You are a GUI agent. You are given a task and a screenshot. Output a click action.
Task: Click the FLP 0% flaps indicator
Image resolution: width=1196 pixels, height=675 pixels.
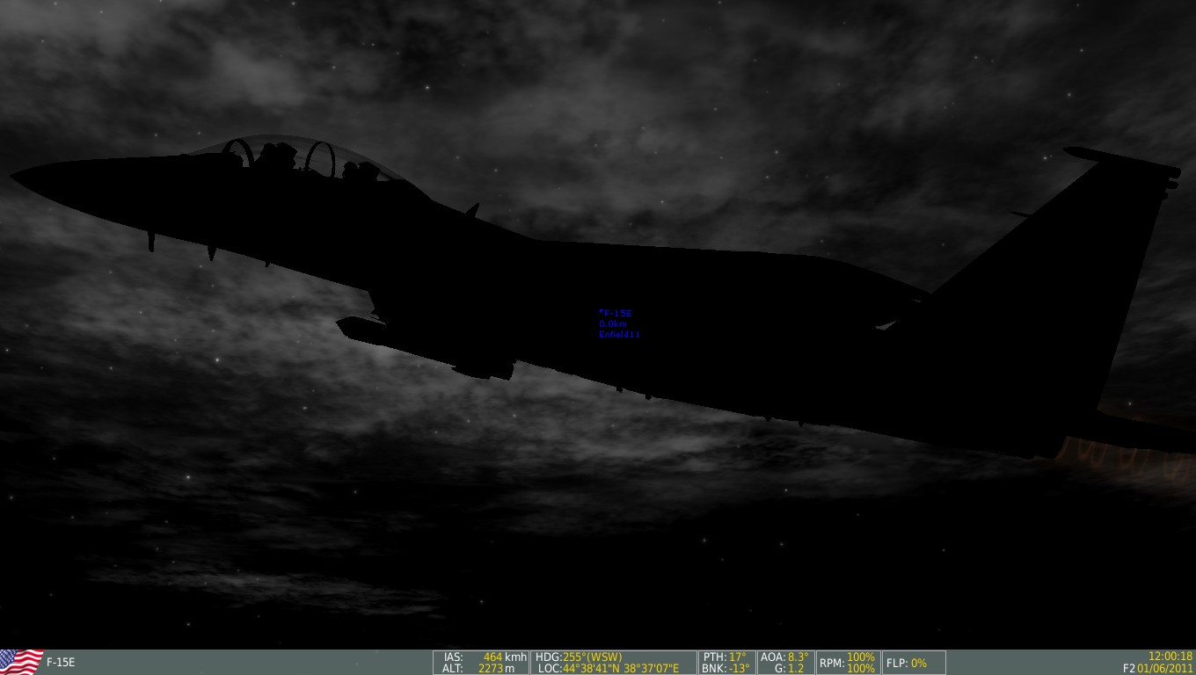coord(907,663)
